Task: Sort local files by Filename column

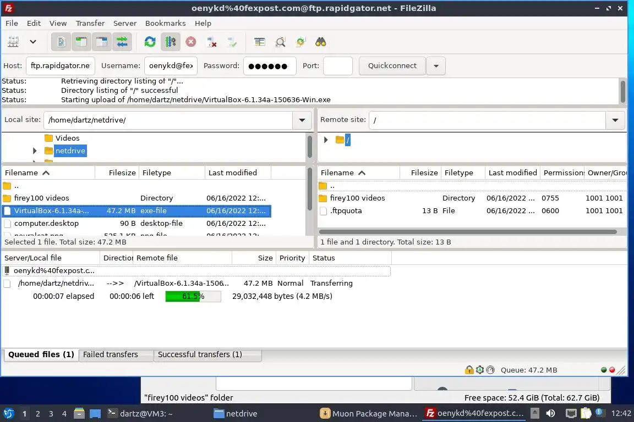Action: [x=48, y=173]
